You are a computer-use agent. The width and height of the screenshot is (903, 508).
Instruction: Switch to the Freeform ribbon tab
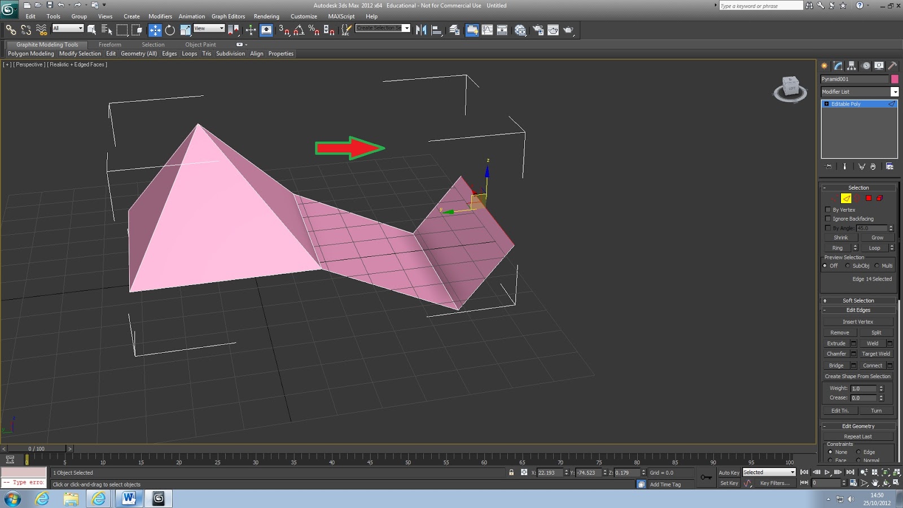click(x=109, y=45)
